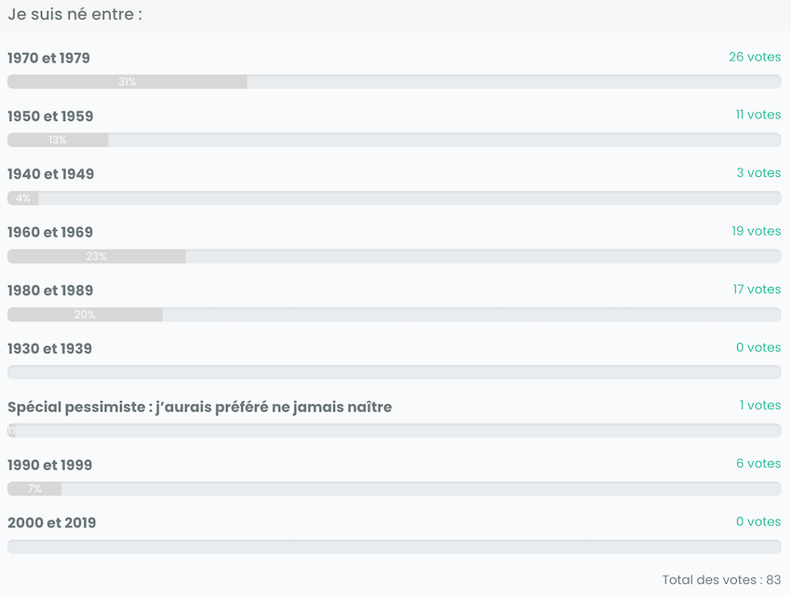Click the 'Total des votes : 83' text

click(721, 579)
